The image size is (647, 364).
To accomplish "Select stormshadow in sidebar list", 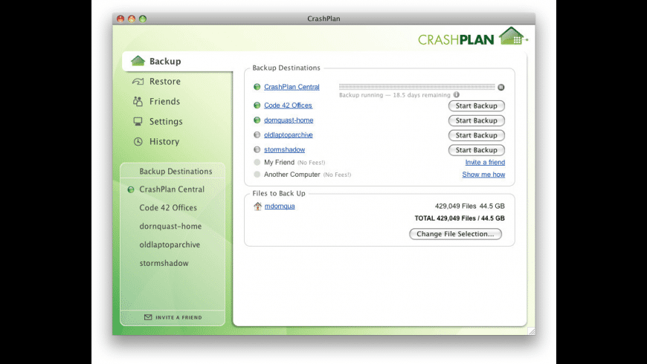I will click(x=164, y=263).
